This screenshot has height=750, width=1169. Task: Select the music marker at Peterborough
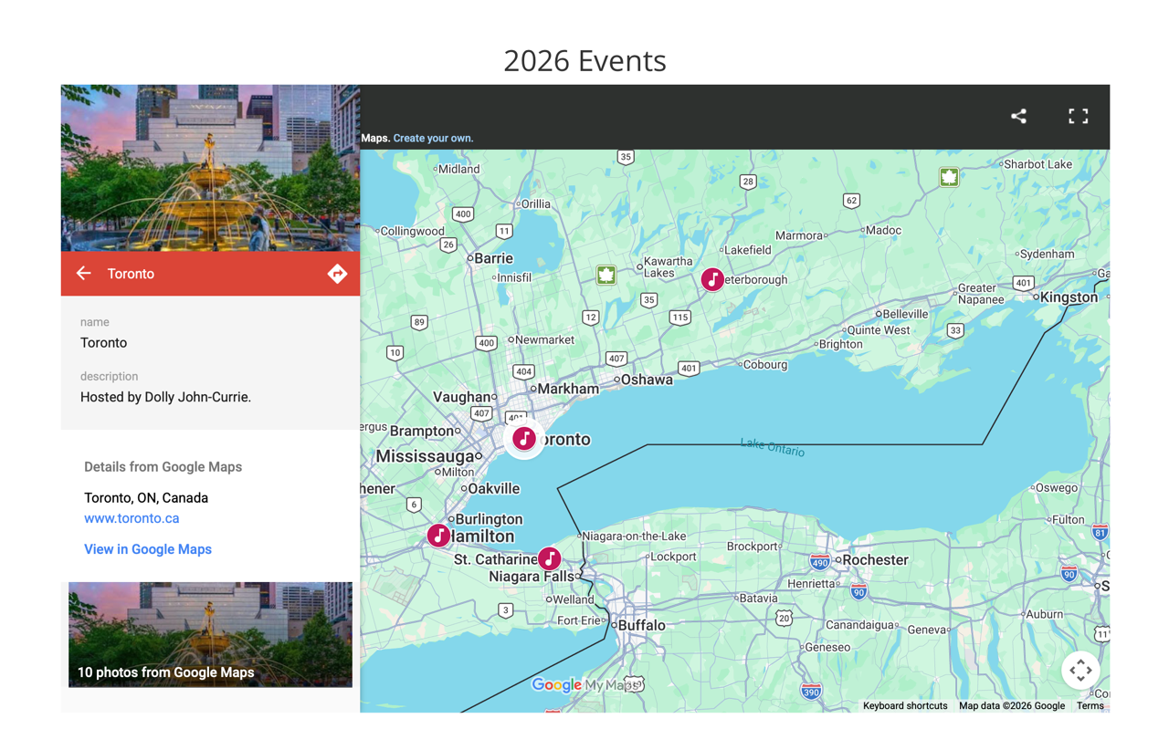click(712, 279)
